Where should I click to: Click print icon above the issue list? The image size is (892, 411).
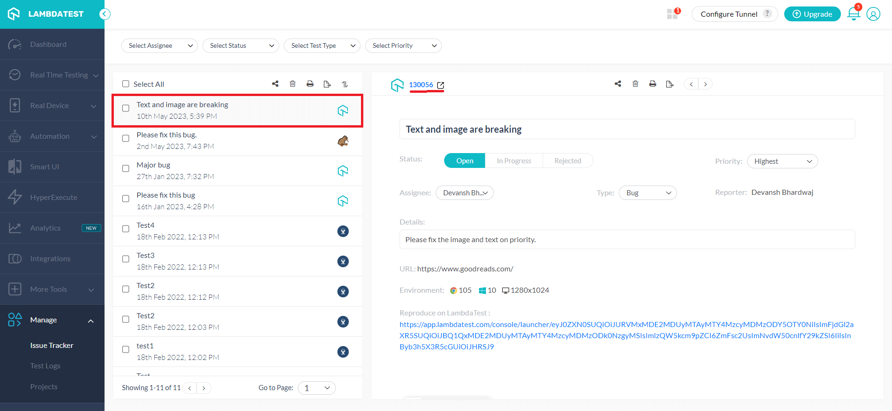310,84
